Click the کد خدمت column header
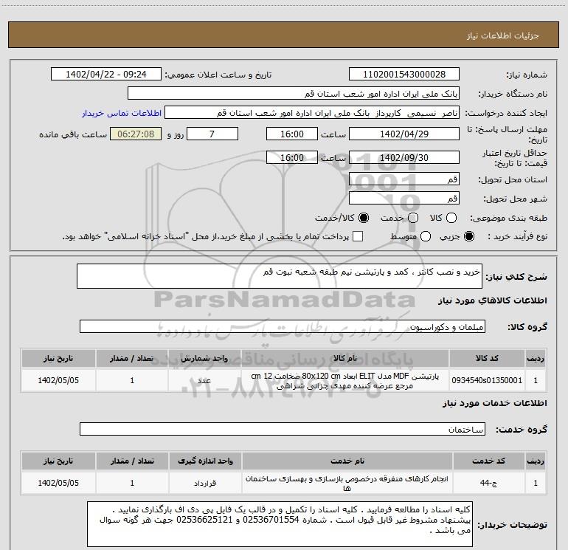This screenshot has width=568, height=550. coord(488,461)
